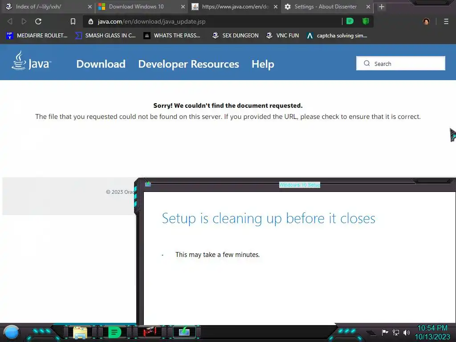Open the Action Center flag tray icon
Image resolution: width=456 pixels, height=342 pixels.
click(385, 332)
